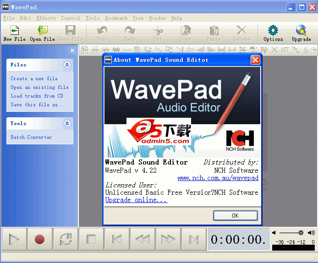Screen dimensions: 318x263
Task: Click the New File toolbar button
Action: click(15, 33)
